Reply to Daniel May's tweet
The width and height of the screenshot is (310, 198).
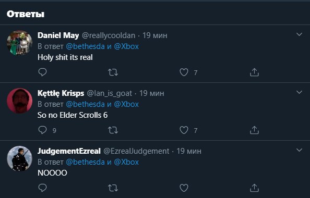42,72
